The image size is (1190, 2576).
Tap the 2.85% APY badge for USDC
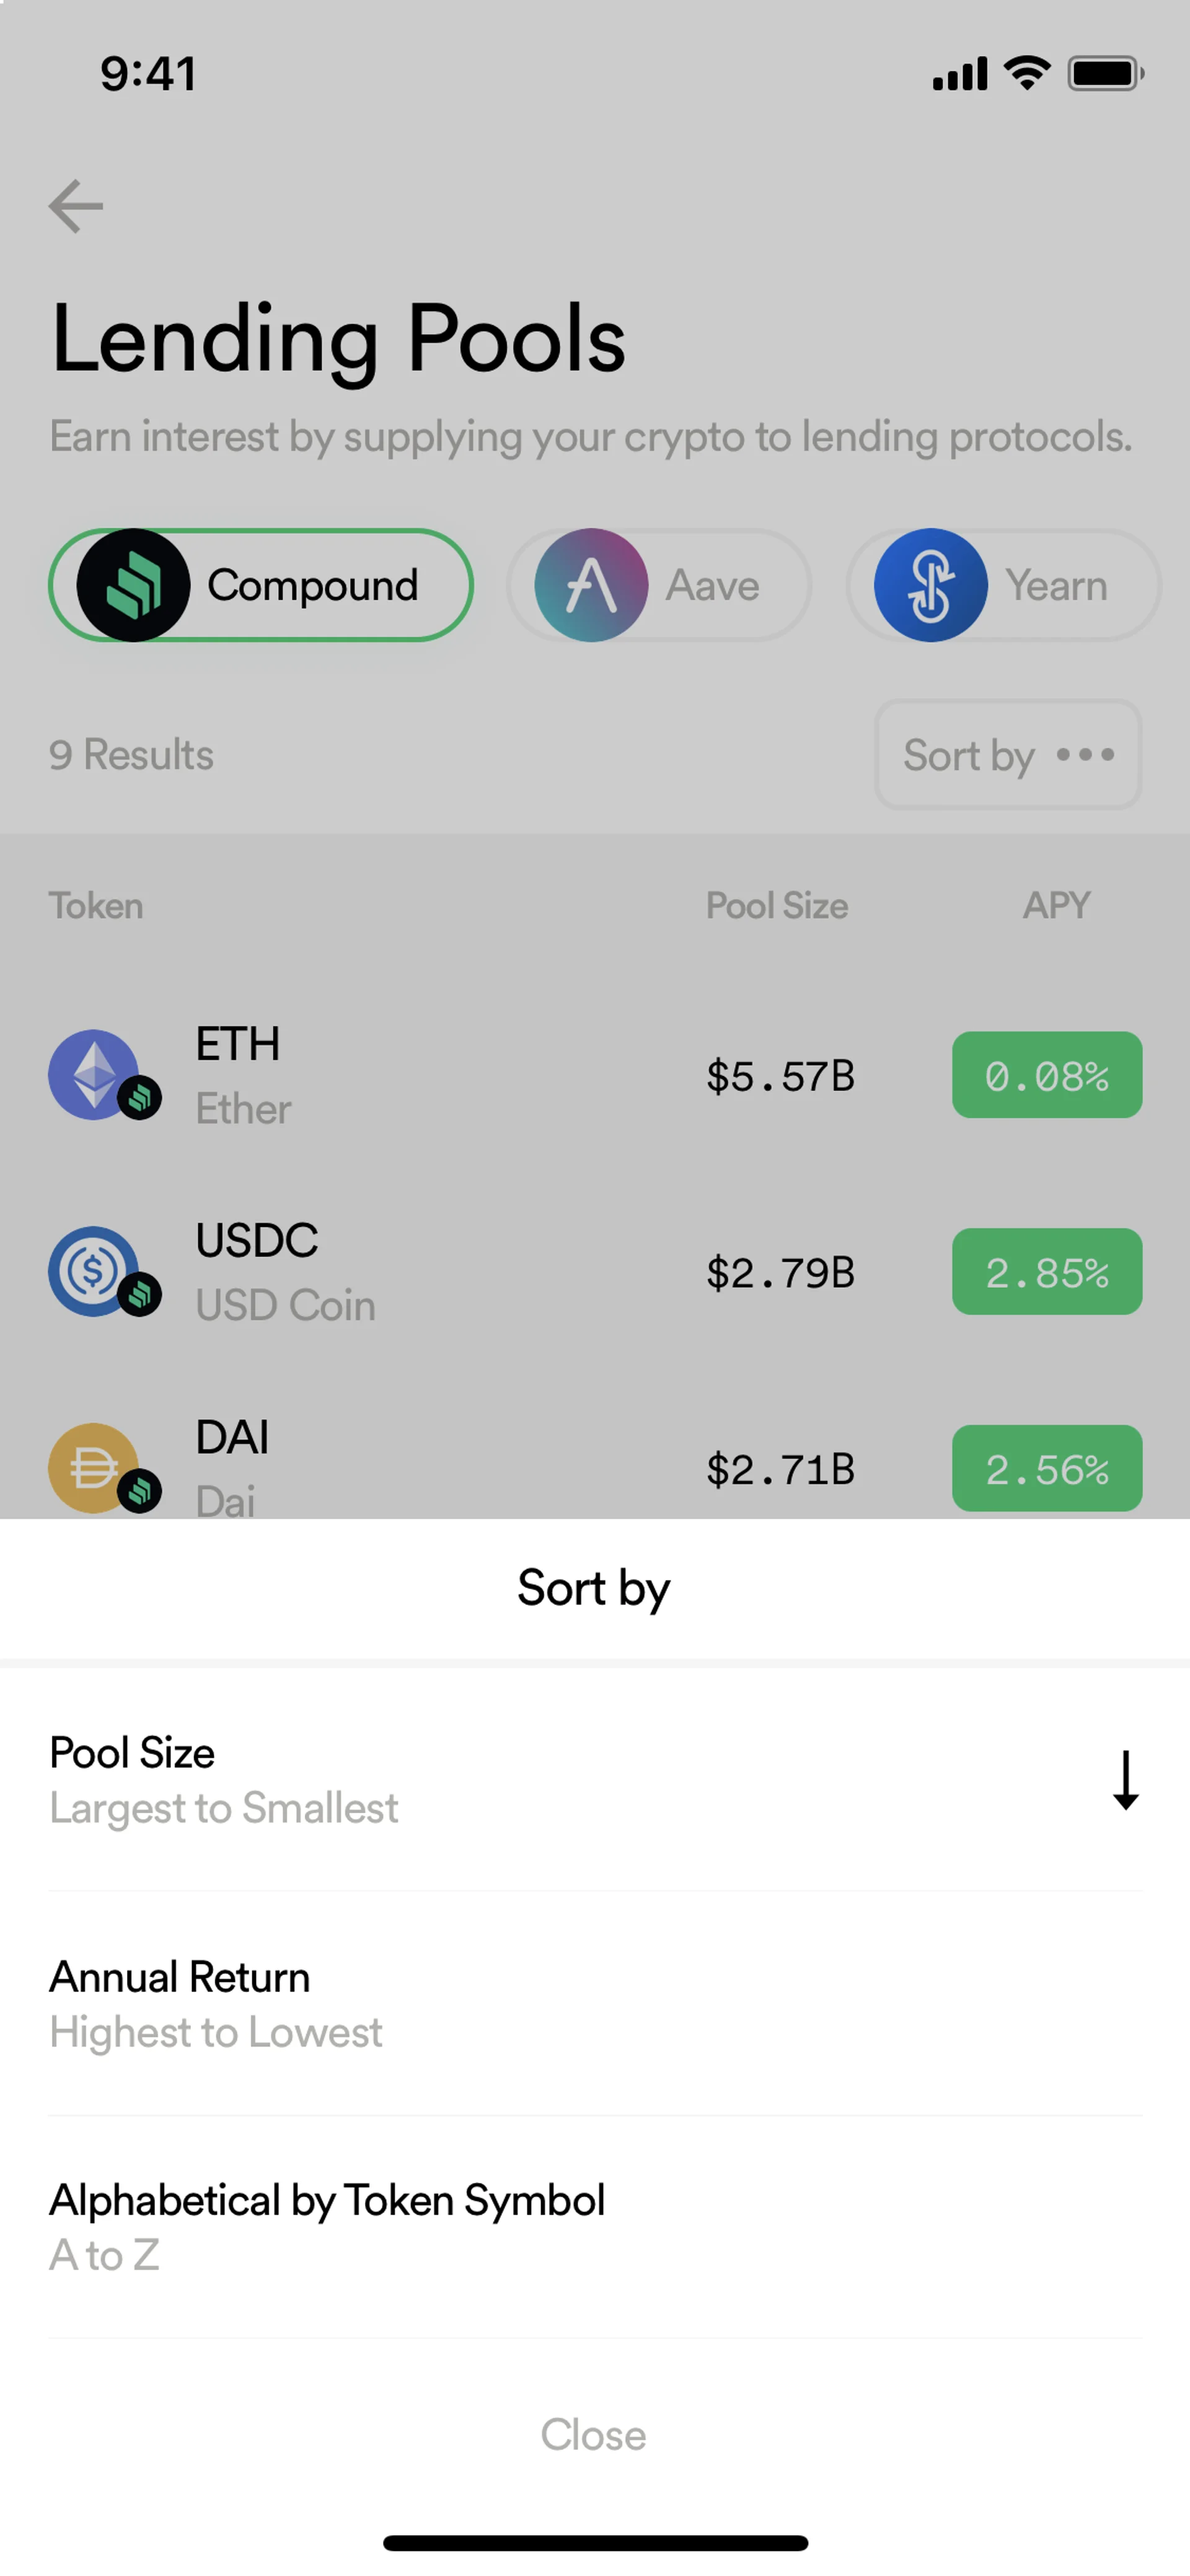coord(1046,1271)
